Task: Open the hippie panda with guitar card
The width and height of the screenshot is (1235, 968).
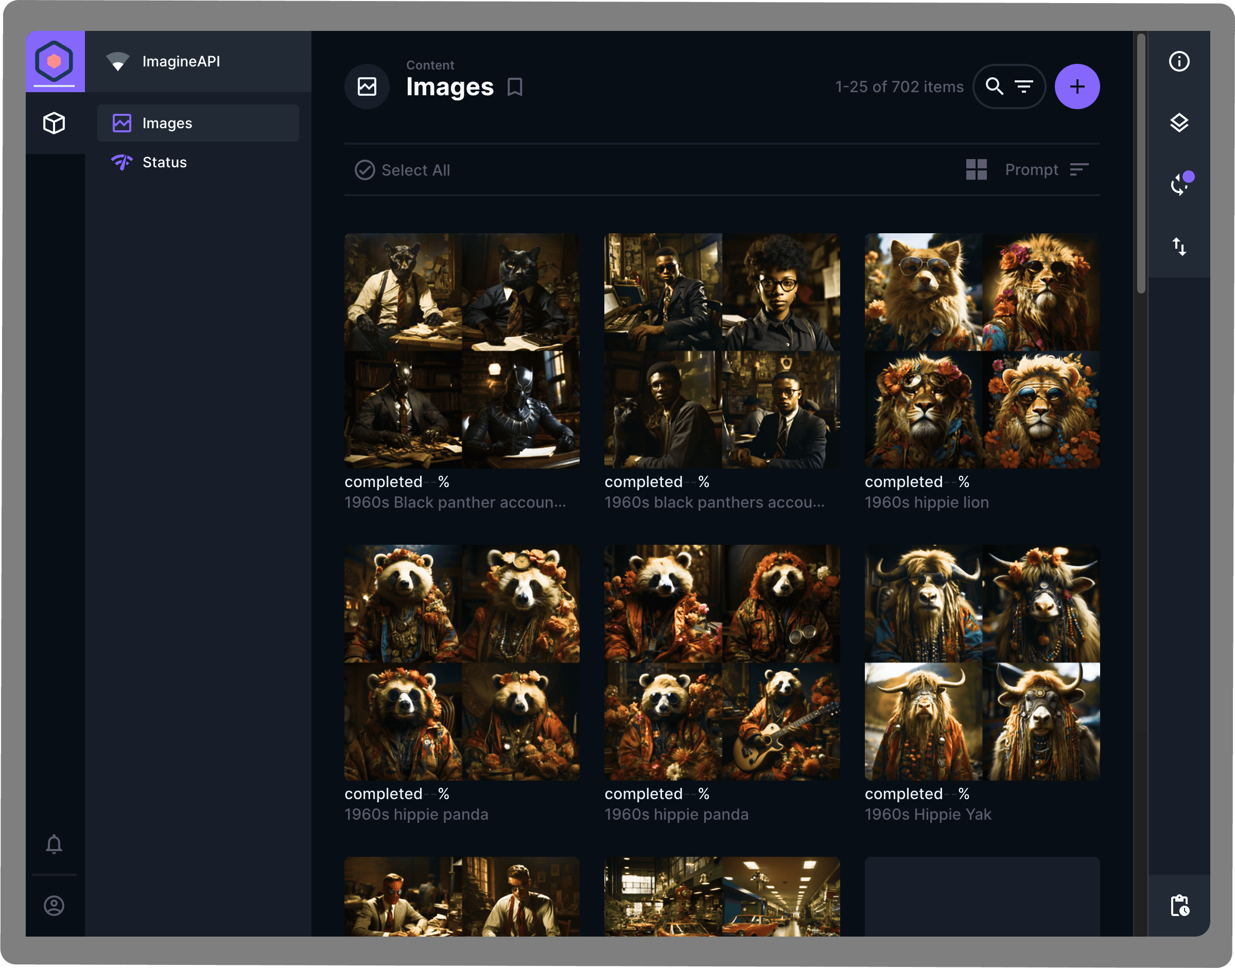Action: click(x=722, y=663)
